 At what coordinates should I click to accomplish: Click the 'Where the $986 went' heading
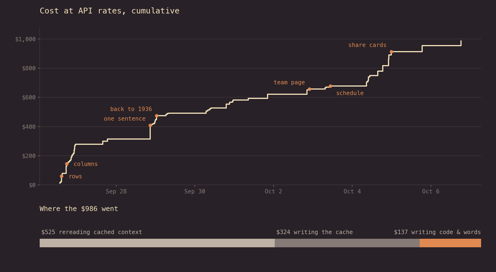[79, 209]
